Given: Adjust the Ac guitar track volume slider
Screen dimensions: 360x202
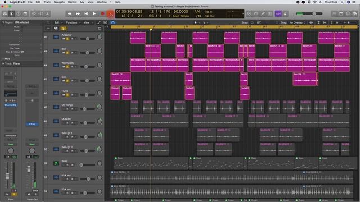Looking at the screenshot, I should 88,39.
